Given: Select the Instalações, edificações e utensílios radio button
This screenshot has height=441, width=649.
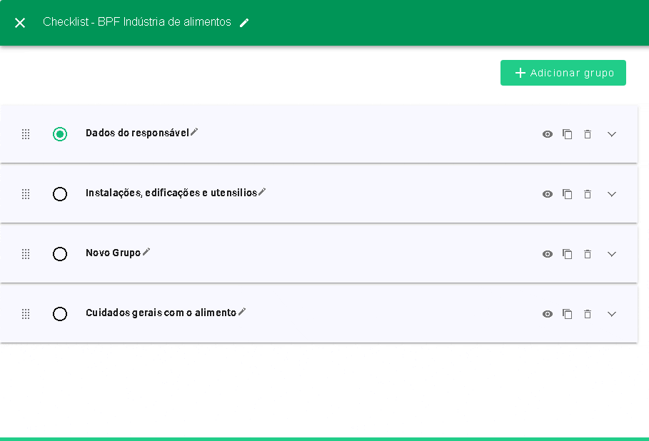Looking at the screenshot, I should (x=60, y=194).
